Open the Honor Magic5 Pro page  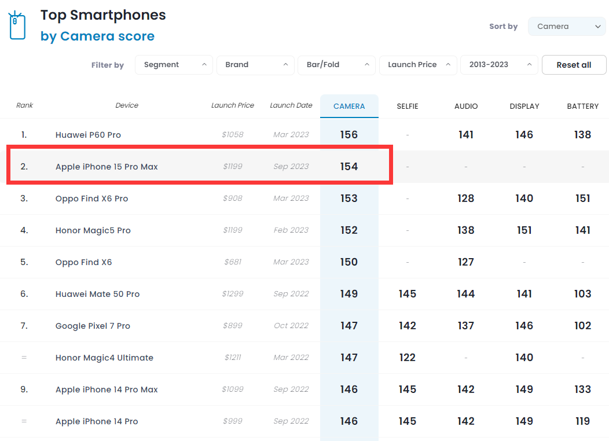point(93,230)
